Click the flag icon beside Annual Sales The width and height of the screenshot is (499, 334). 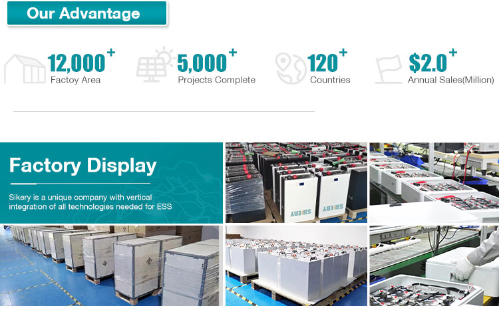[x=389, y=69]
